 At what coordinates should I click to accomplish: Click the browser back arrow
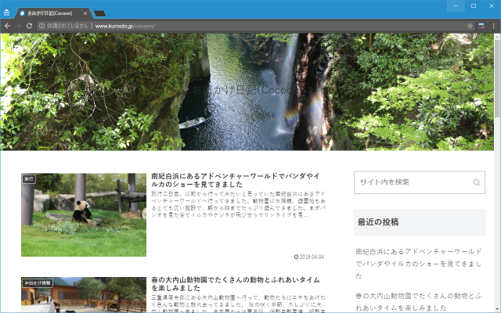[x=7, y=26]
